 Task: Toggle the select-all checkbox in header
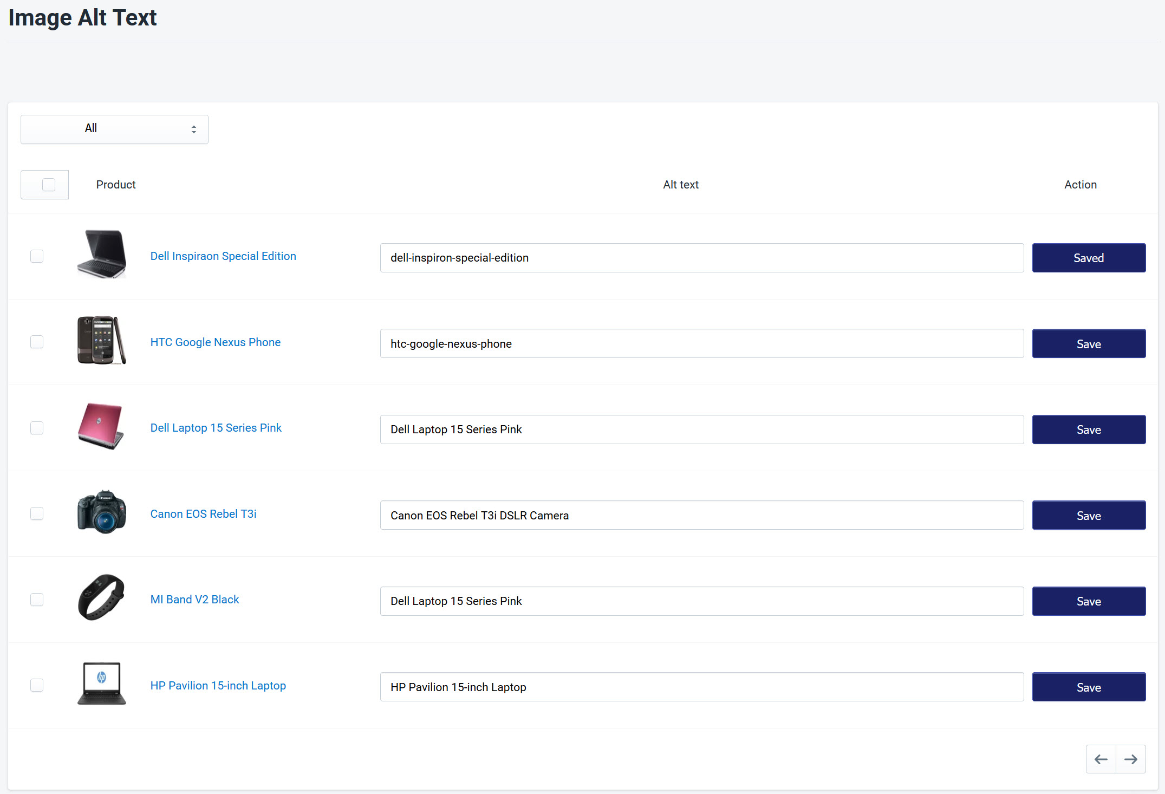[49, 185]
